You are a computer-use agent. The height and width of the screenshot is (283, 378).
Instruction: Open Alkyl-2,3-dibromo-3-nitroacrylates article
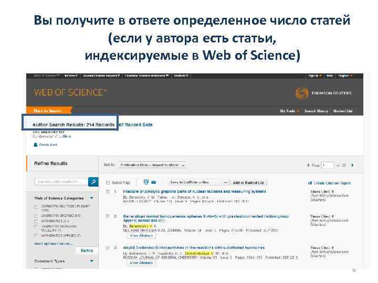(x=194, y=247)
